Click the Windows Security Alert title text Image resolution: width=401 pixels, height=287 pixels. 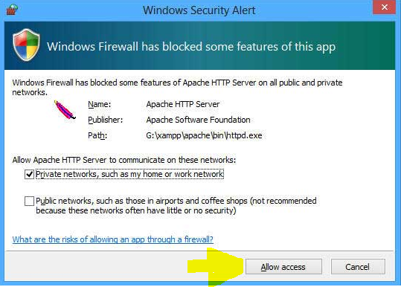coord(199,10)
